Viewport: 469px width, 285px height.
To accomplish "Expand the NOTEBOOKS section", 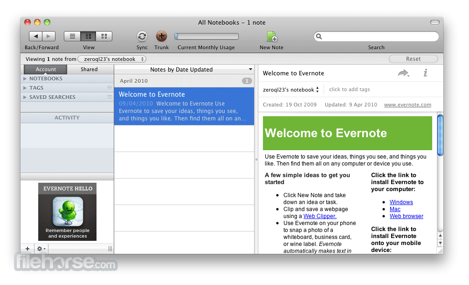I will click(x=25, y=79).
